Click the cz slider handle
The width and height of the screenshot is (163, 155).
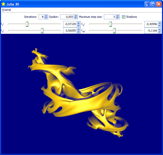42,31
